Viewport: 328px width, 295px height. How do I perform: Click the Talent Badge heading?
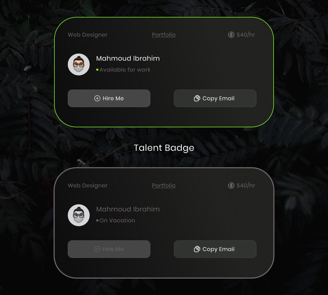coord(164,148)
